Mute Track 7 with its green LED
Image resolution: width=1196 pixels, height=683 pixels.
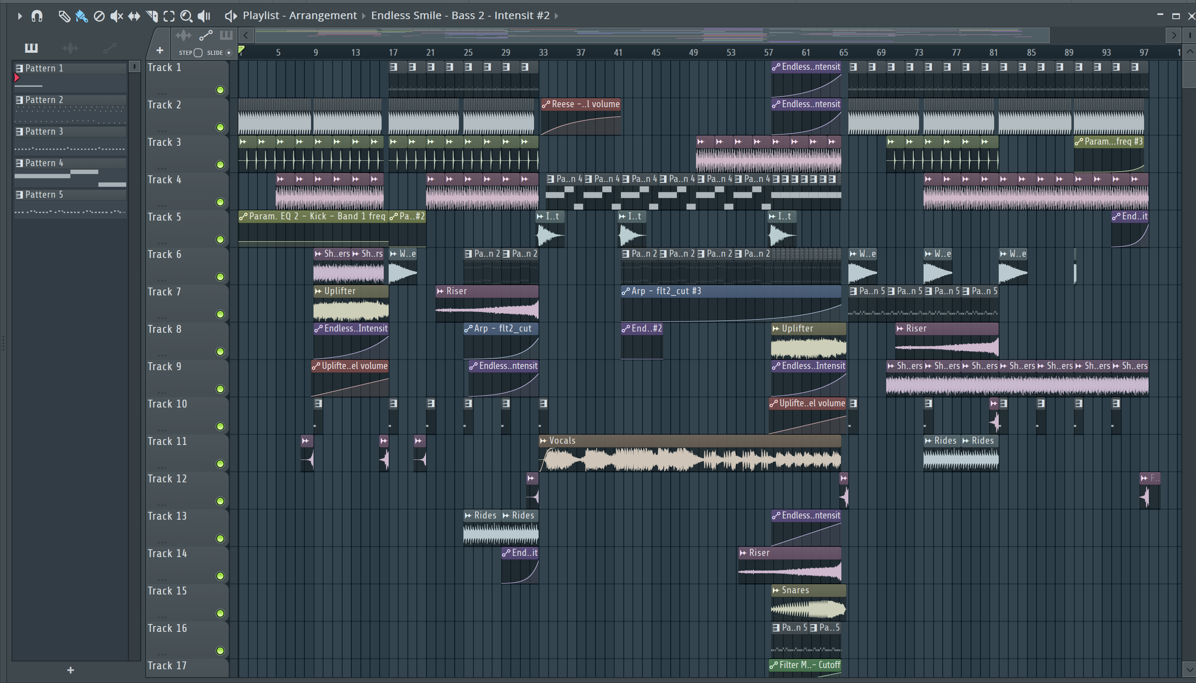[220, 314]
